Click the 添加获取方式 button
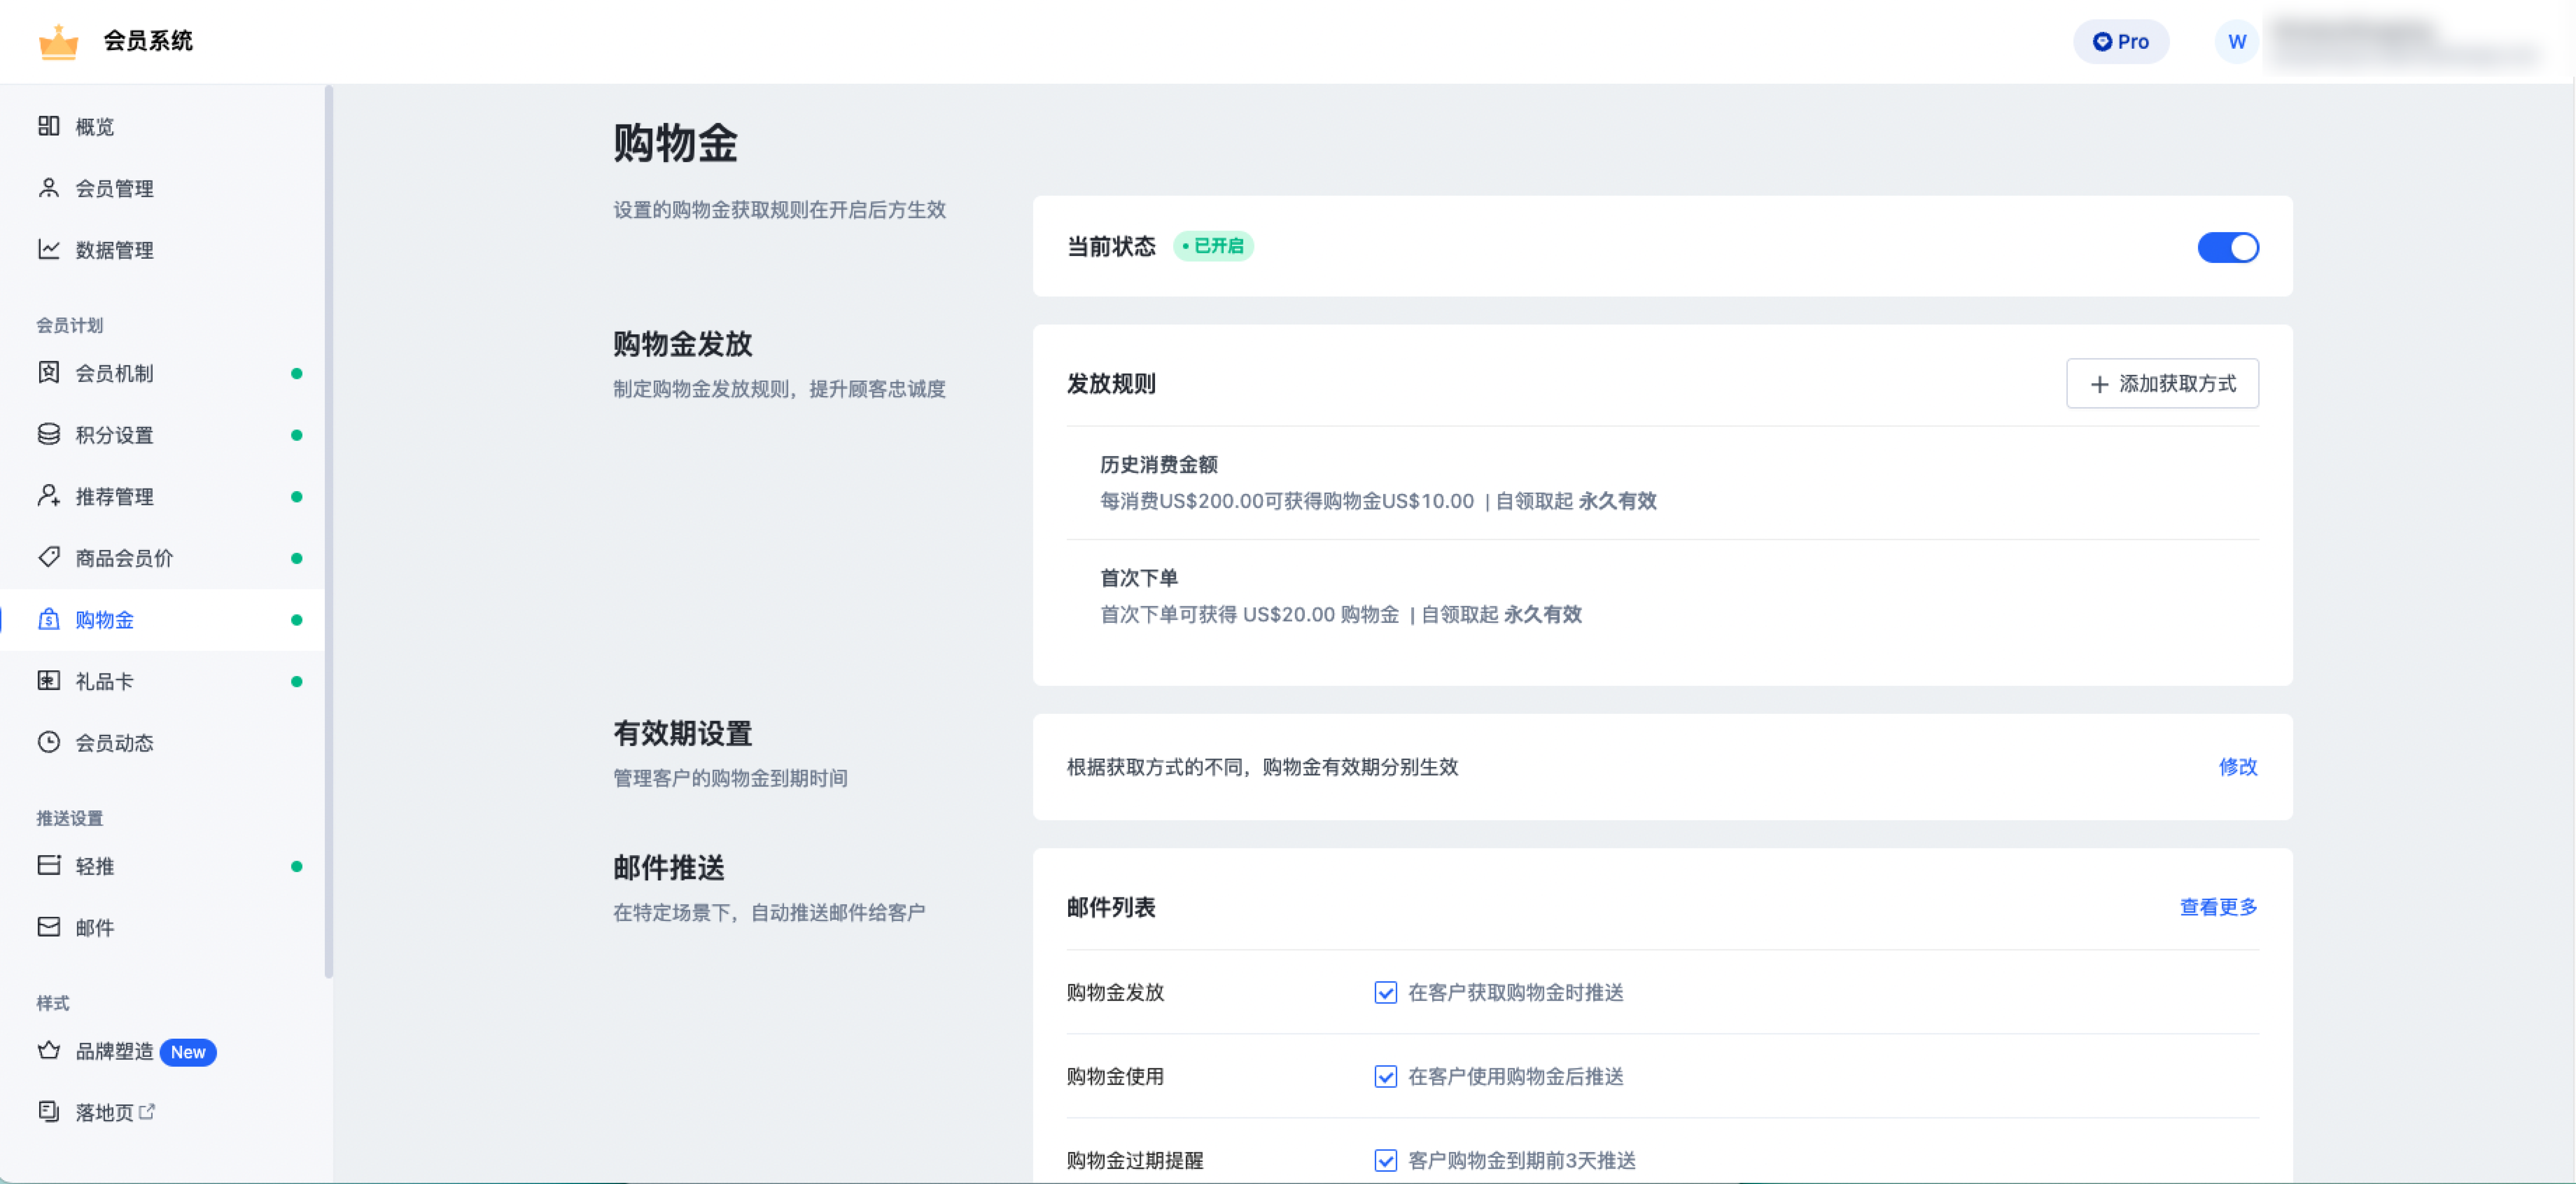Screen dimensions: 2576x1184 coord(2162,384)
